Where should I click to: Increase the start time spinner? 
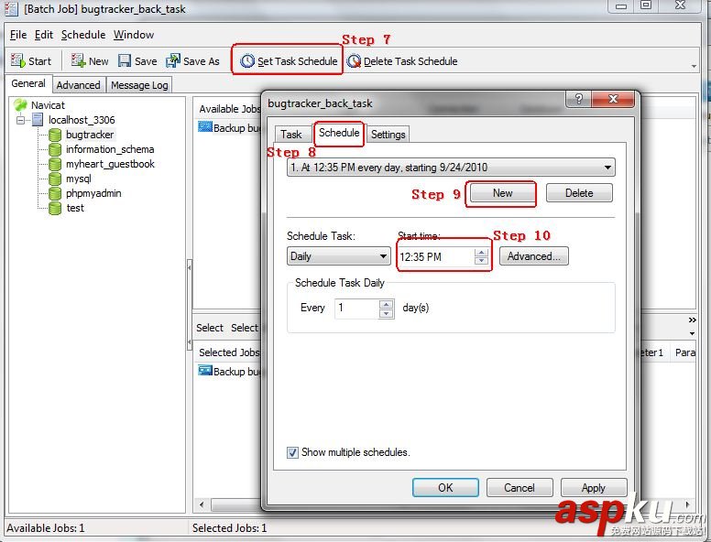point(481,253)
